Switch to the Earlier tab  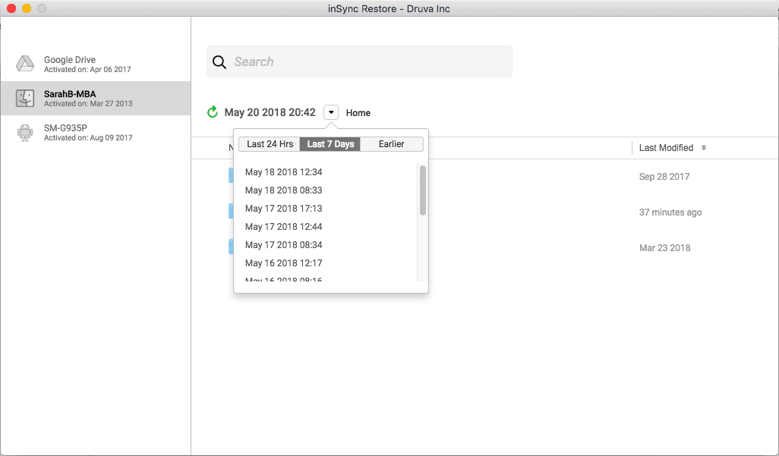tap(391, 144)
